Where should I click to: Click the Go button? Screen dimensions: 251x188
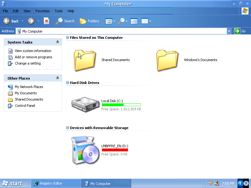(x=240, y=31)
